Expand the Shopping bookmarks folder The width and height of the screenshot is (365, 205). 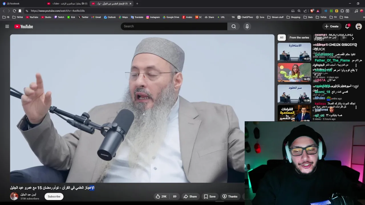click(293, 17)
